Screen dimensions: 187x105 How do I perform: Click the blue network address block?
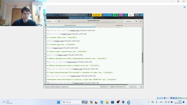pos(107,15)
